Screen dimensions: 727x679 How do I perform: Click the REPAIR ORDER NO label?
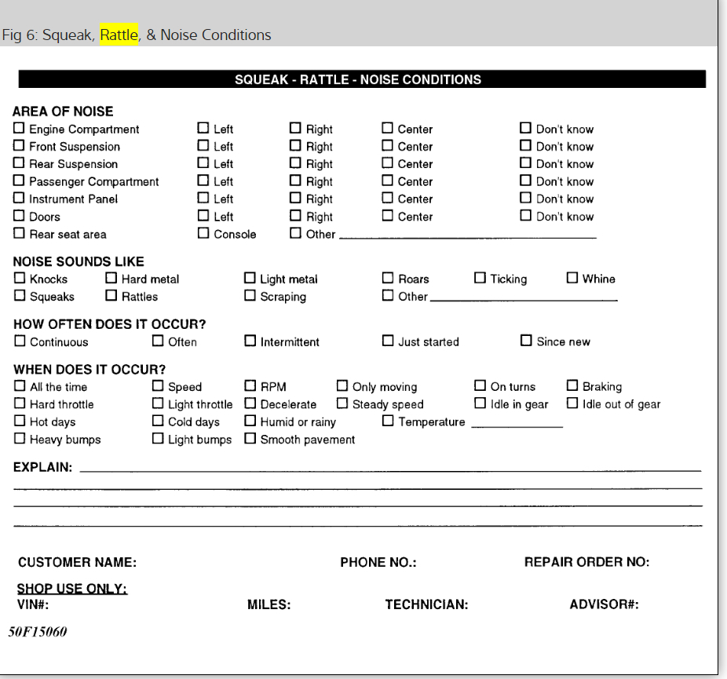pos(586,562)
